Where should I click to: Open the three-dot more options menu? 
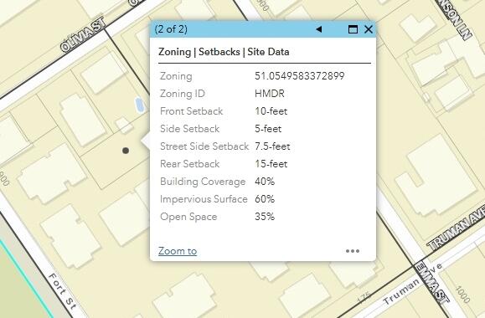[x=353, y=251]
